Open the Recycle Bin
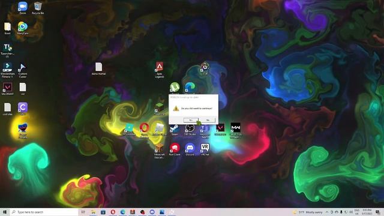The height and width of the screenshot is (216, 384). pyautogui.click(x=38, y=8)
